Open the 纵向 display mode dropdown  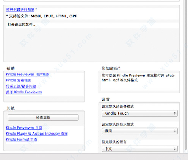pos(139,131)
